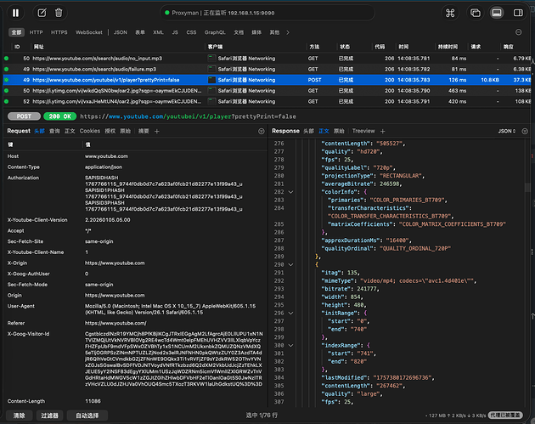
Task: Collapse the indexRange JSON node
Action: point(290,346)
